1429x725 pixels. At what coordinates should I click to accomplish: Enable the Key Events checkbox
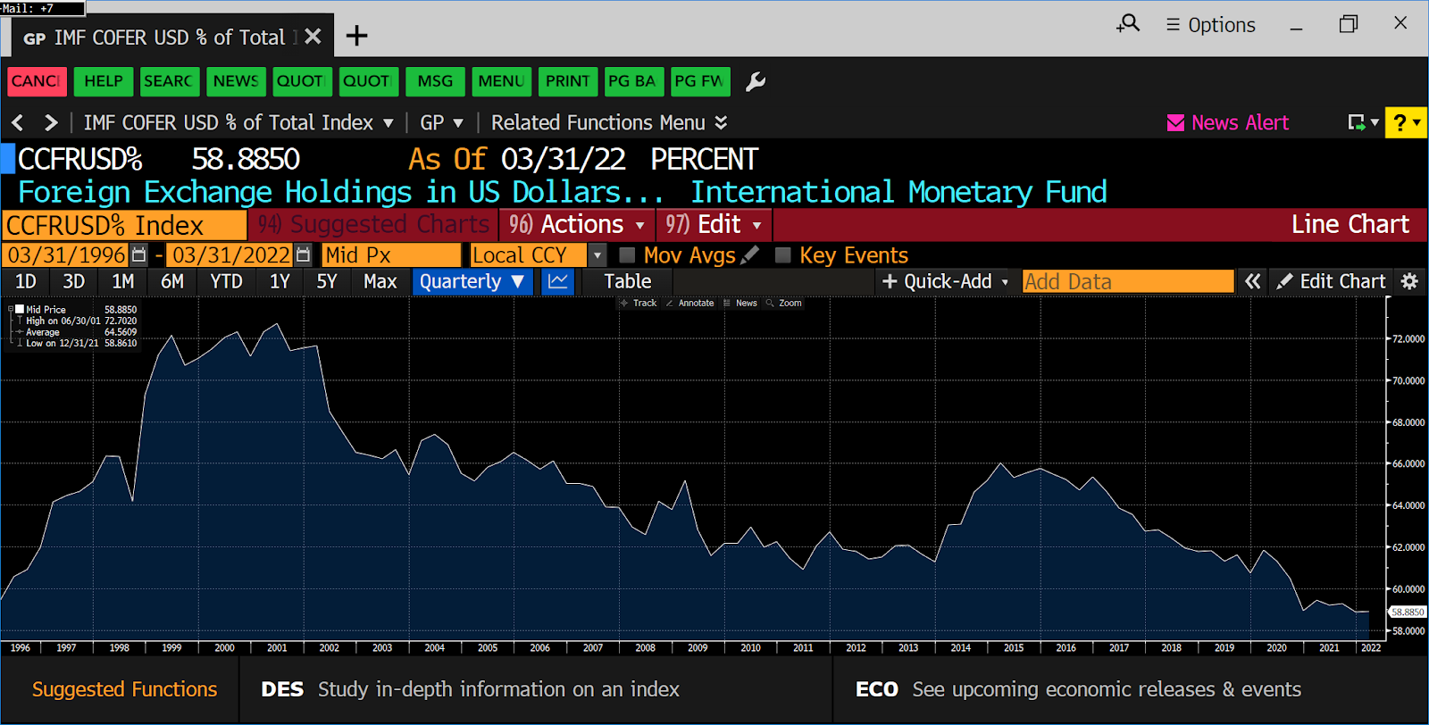click(x=783, y=255)
